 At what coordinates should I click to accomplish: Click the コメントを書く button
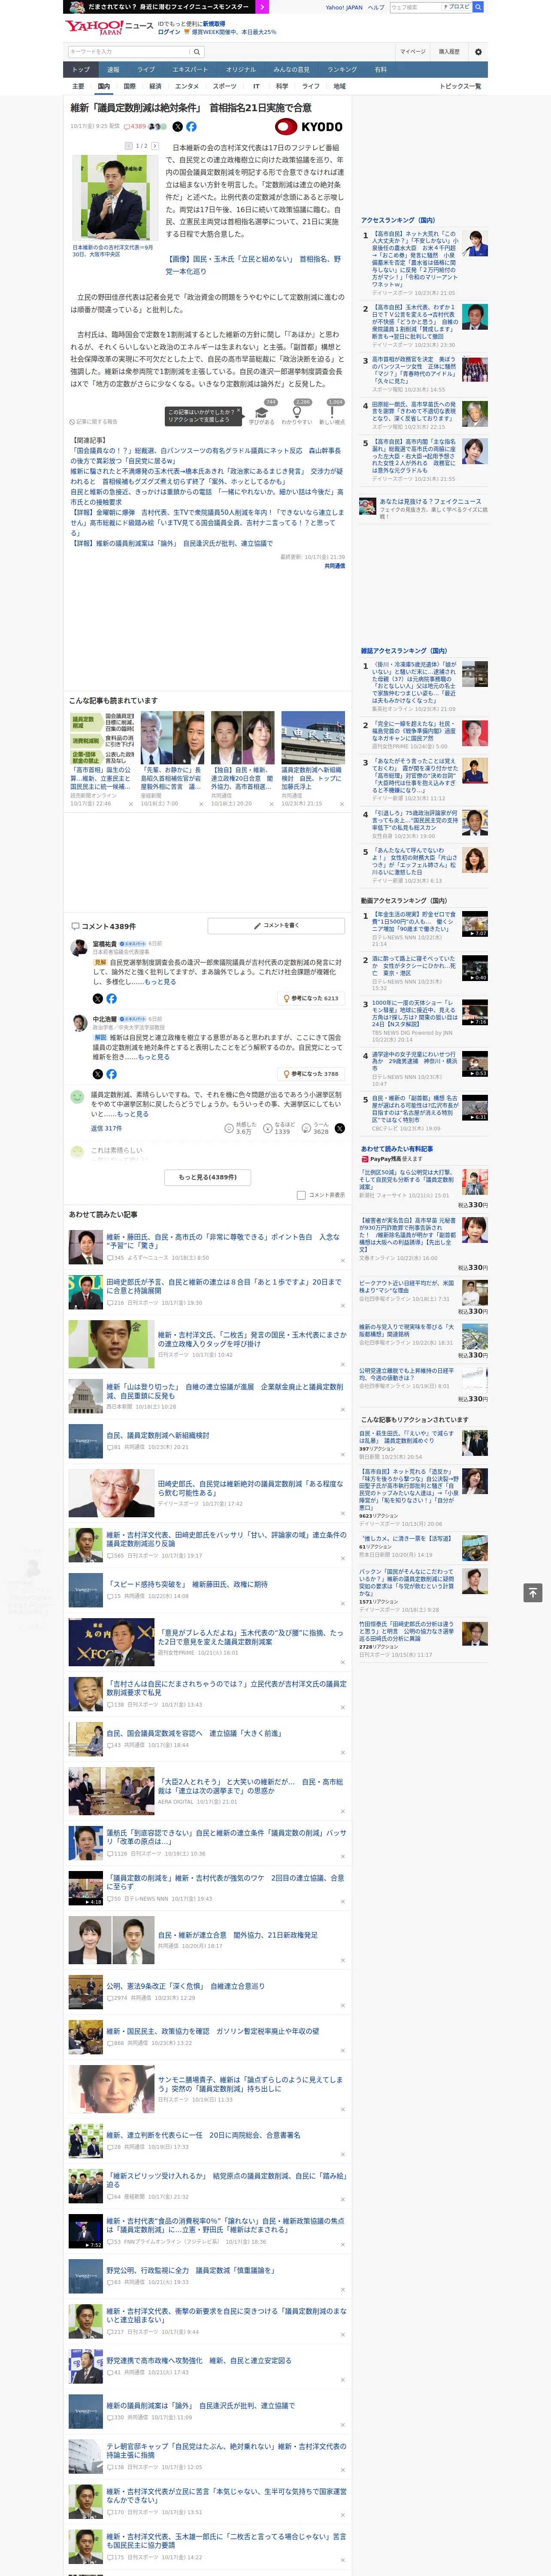click(277, 925)
